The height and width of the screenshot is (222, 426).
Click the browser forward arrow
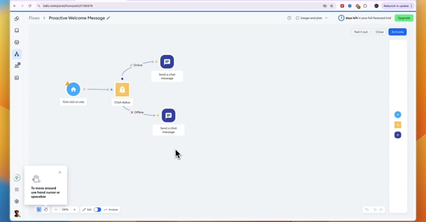click(22, 6)
